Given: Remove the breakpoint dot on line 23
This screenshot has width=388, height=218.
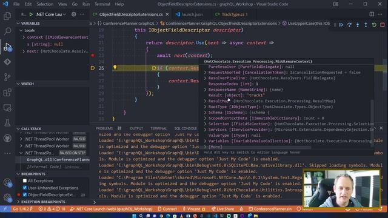Looking at the screenshot, I should point(93,55).
